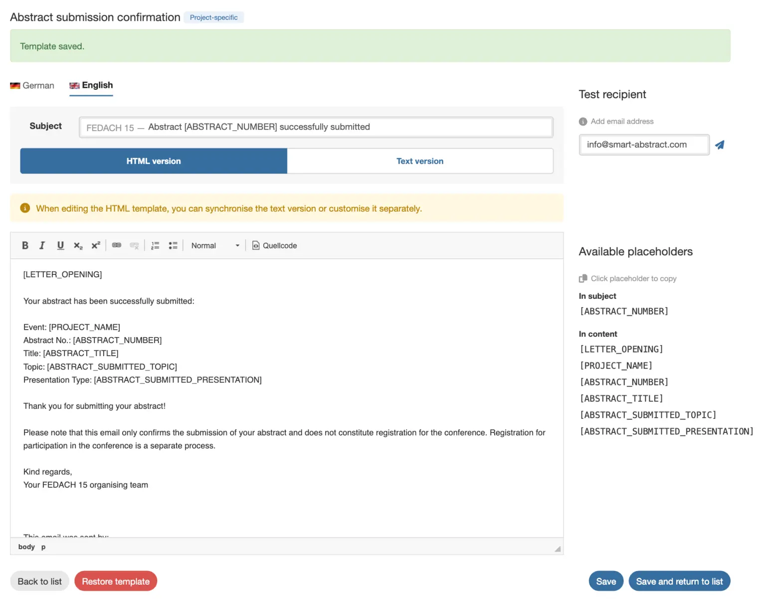766x601 pixels.
Task: Switch to the German language tab
Action: click(x=32, y=85)
